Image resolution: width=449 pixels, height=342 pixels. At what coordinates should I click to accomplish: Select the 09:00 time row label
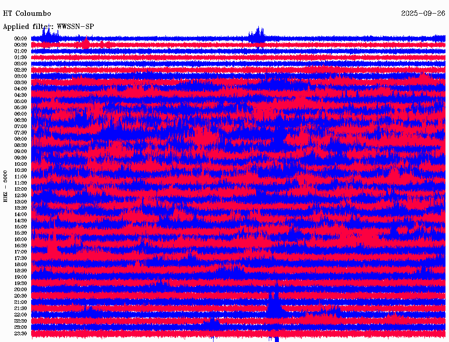21,152
